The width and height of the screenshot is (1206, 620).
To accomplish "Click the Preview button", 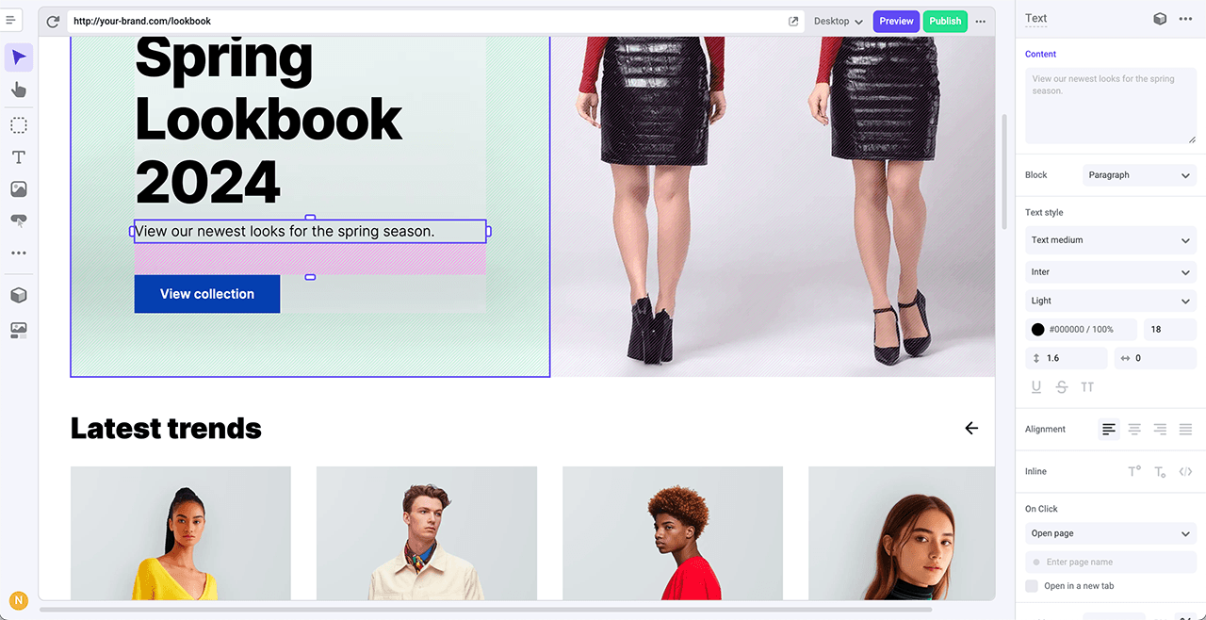I will [896, 21].
